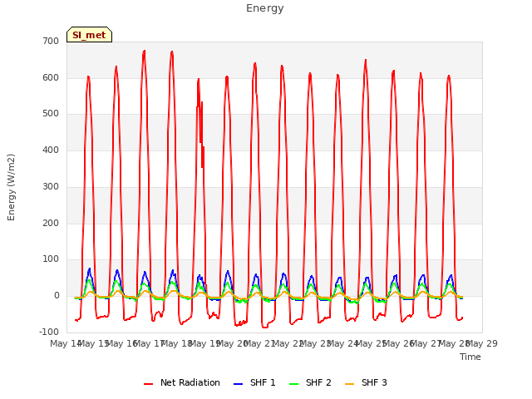Click the May 29 x-axis tick label
Screen dimensions: 532x399
482,343
